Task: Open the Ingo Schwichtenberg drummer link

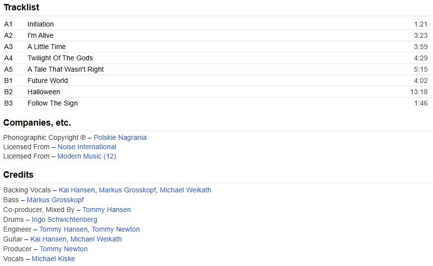Action: click(x=64, y=219)
